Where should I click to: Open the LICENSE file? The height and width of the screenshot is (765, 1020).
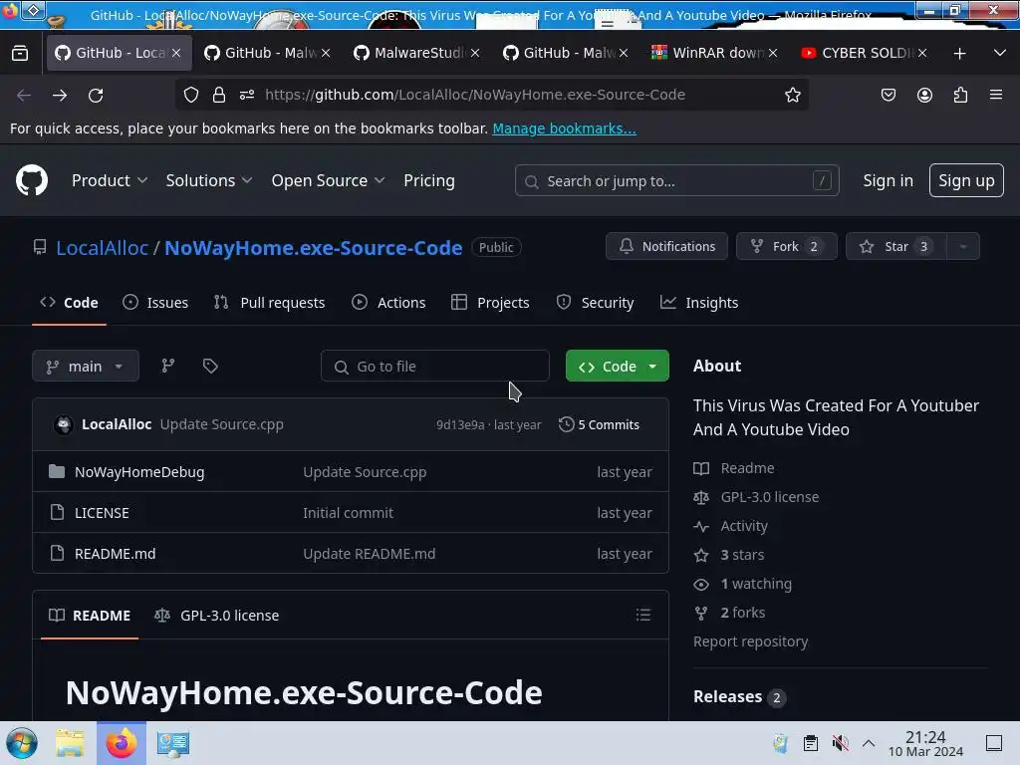(x=102, y=513)
